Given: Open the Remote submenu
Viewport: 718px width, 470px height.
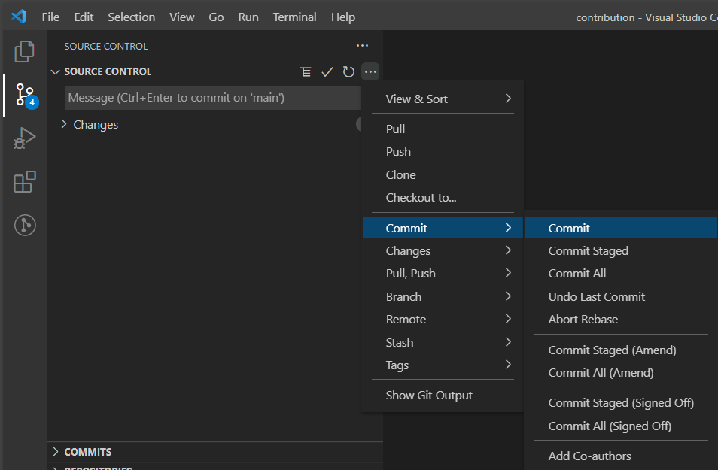Looking at the screenshot, I should point(443,319).
